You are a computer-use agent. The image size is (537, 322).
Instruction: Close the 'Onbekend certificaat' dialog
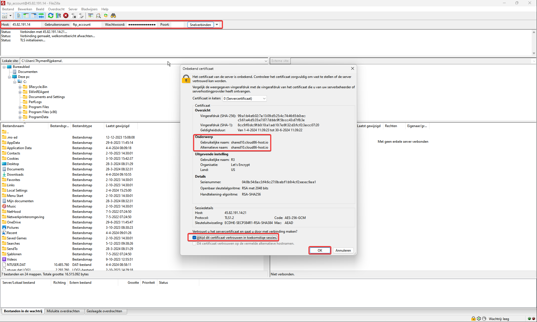click(x=353, y=68)
